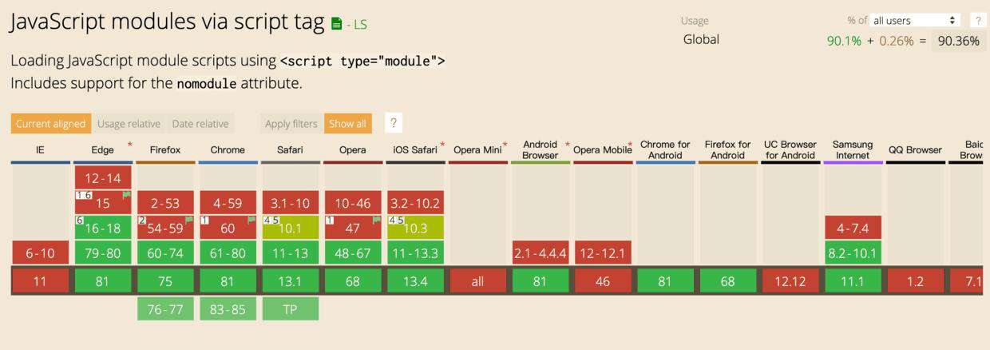Select the Current aligned view mode
The height and width of the screenshot is (350, 990).
[x=51, y=124]
